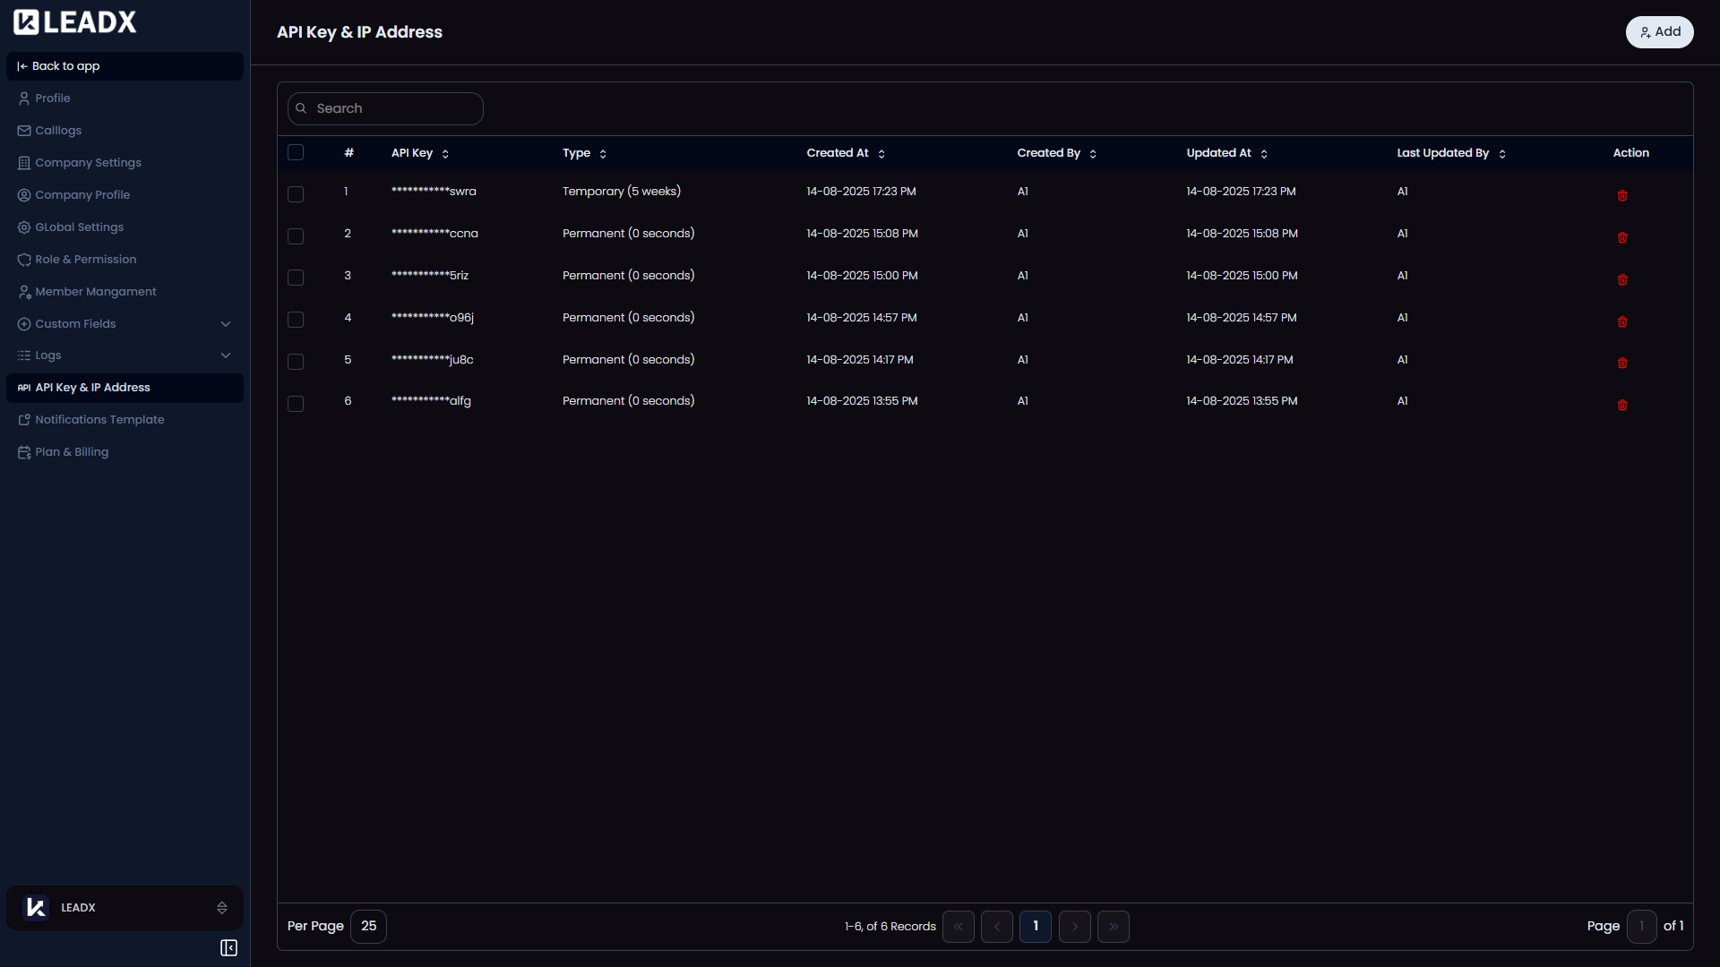Expand the Logs section
Image resolution: width=1720 pixels, height=967 pixels.
pos(48,355)
